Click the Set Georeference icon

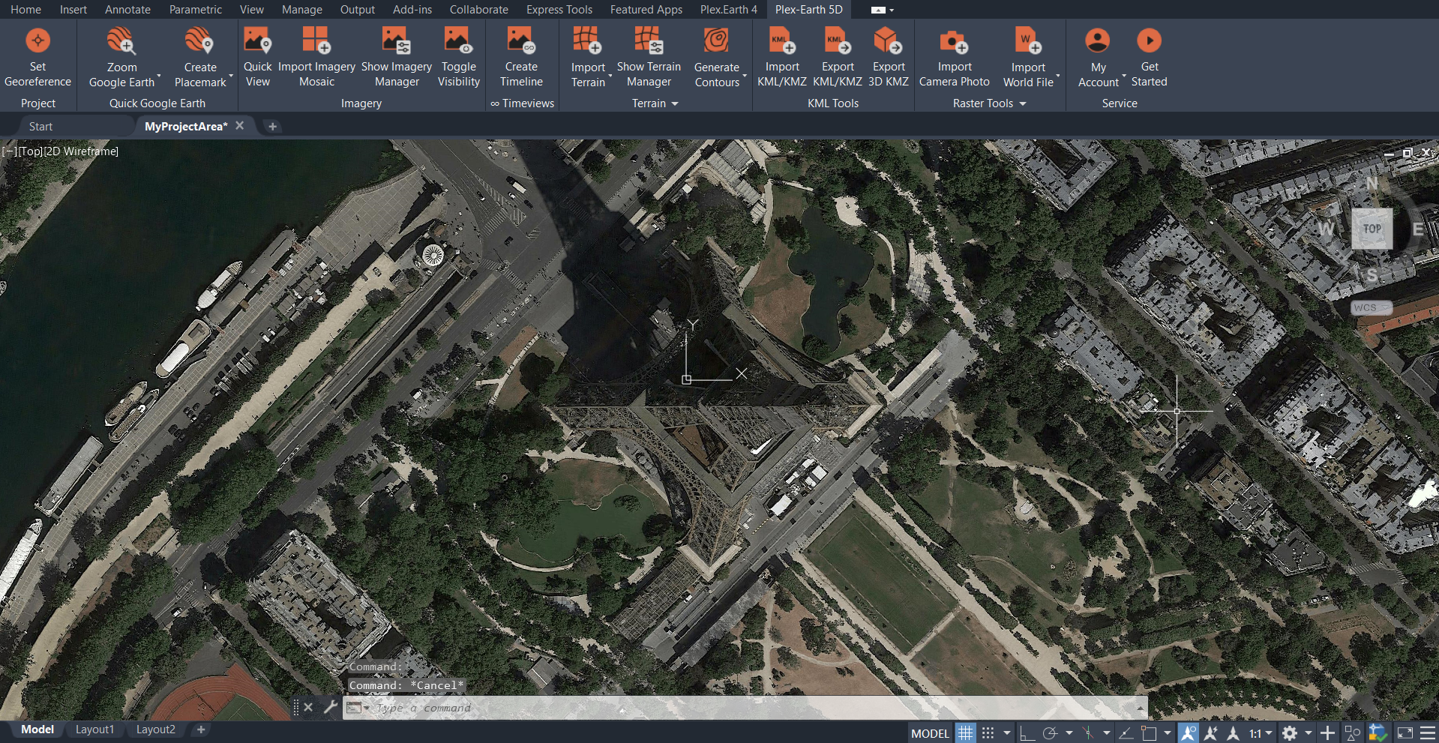37,40
